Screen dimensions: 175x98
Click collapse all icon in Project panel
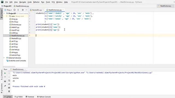18,10
